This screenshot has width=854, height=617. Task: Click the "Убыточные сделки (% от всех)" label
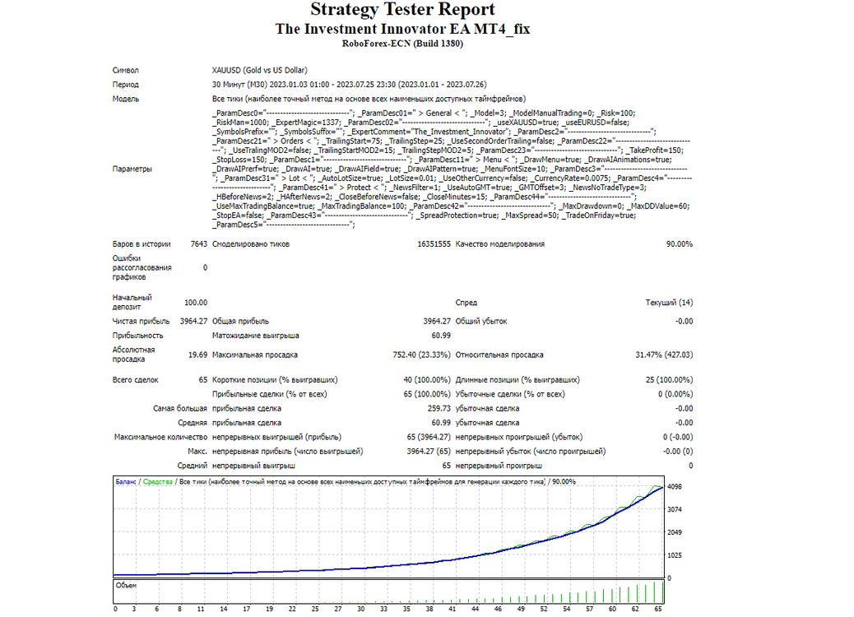pos(510,394)
